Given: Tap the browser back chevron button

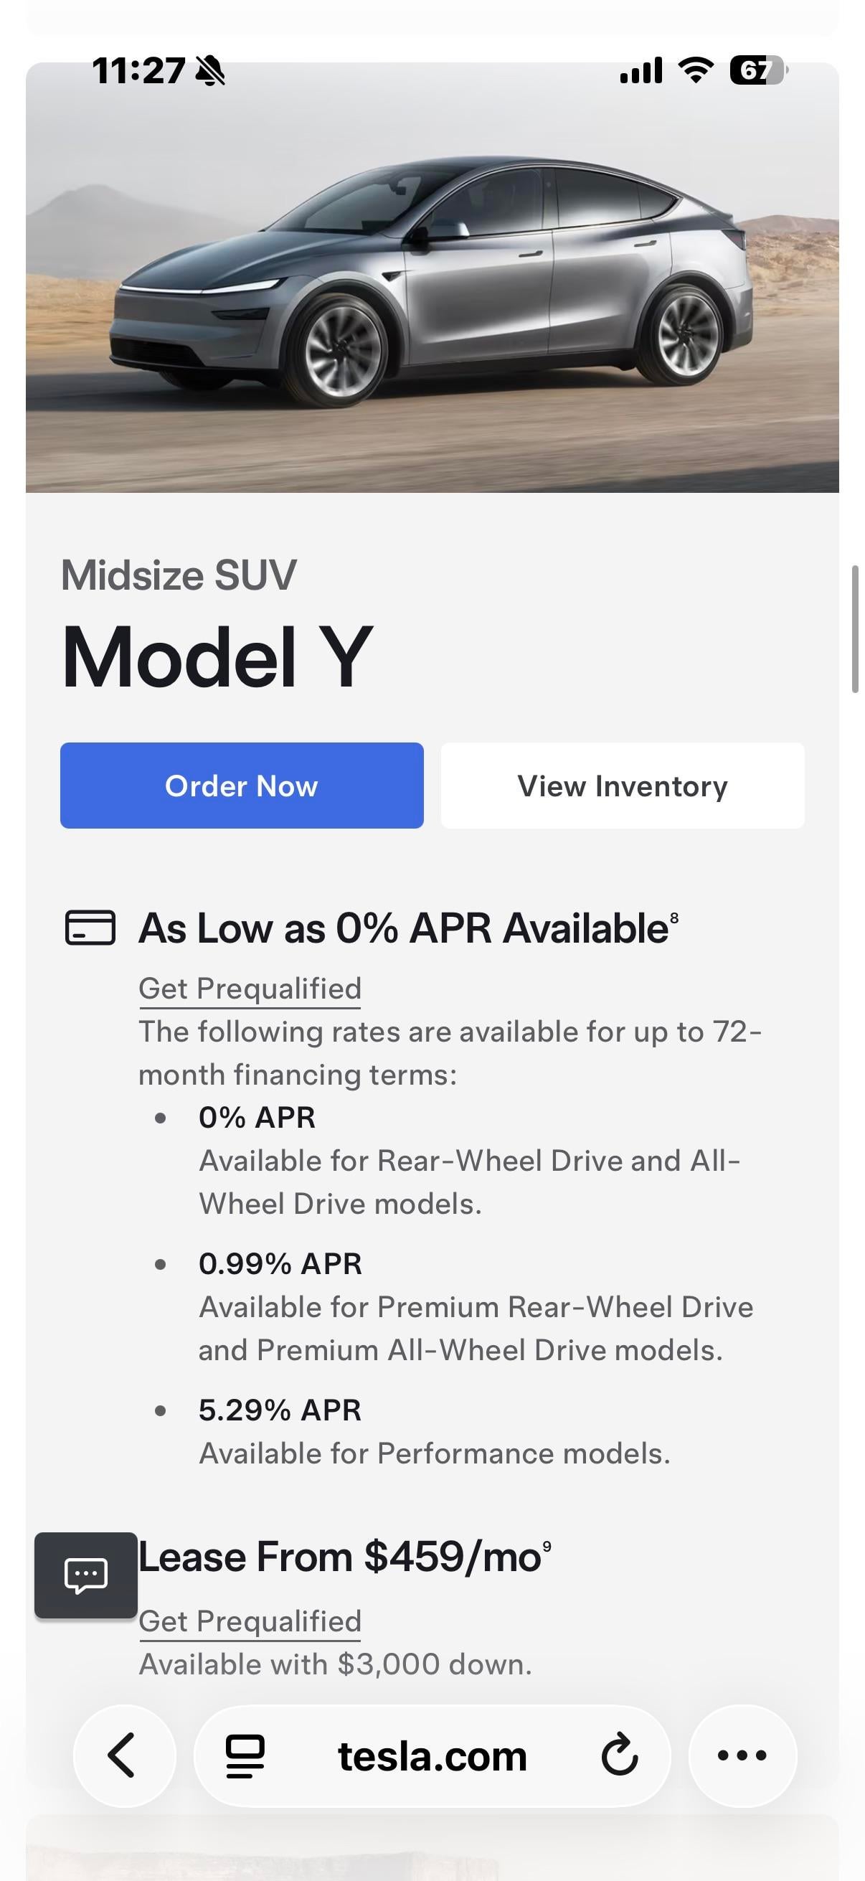Looking at the screenshot, I should 123,1755.
